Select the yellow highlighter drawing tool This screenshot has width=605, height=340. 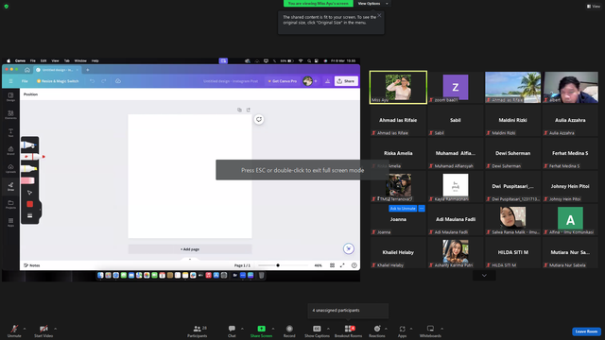[x=29, y=168]
